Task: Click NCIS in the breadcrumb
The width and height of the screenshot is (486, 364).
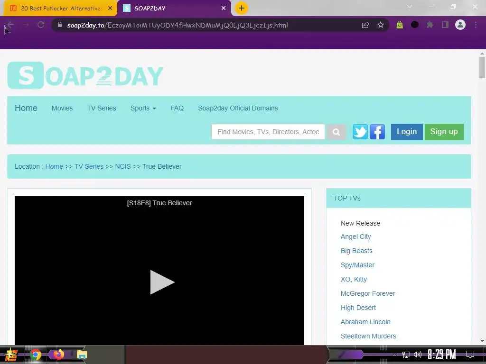Action: (123, 166)
